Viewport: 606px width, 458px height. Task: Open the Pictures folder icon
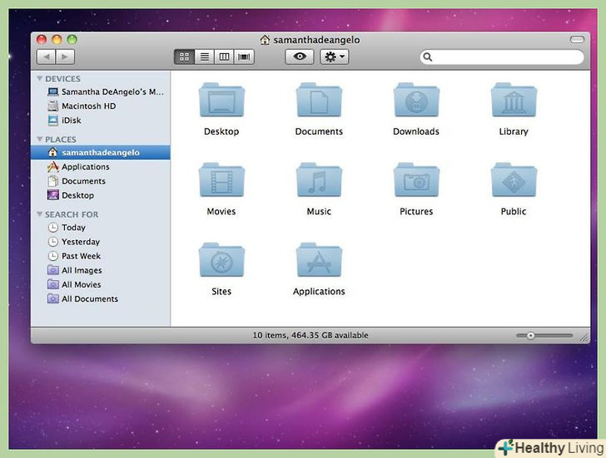pos(416,181)
